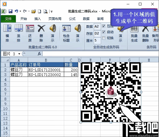Click the 批量删除 X icon
159x137 pixels.
(146, 29)
